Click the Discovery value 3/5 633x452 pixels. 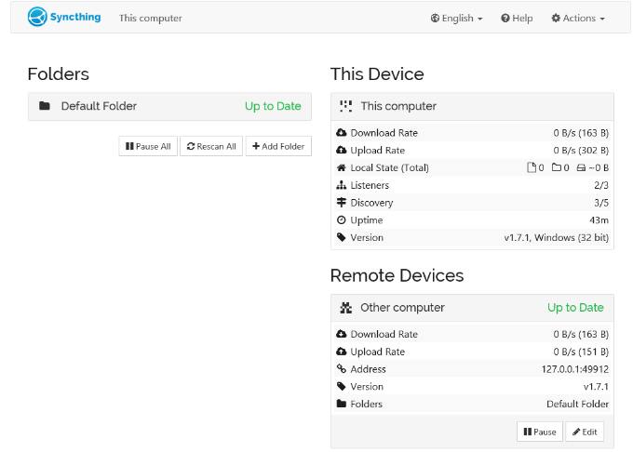[601, 203]
